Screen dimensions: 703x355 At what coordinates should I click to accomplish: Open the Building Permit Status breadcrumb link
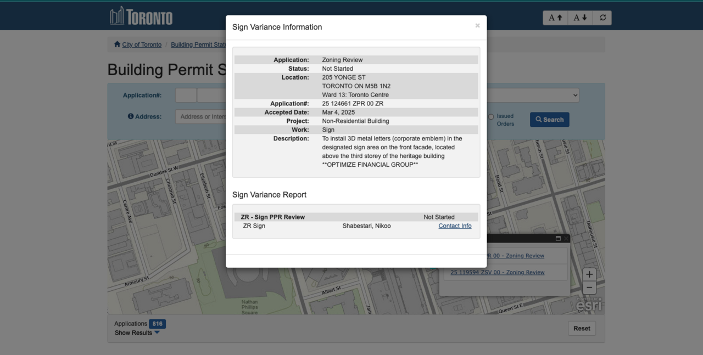tap(198, 44)
